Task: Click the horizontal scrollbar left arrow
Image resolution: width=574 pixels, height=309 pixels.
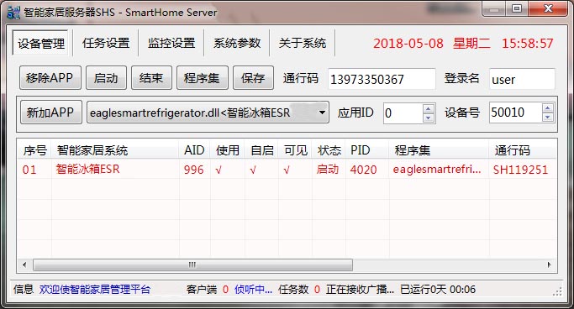Action: coord(24,264)
